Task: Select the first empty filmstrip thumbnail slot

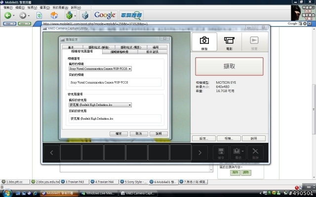Action: 71,152
